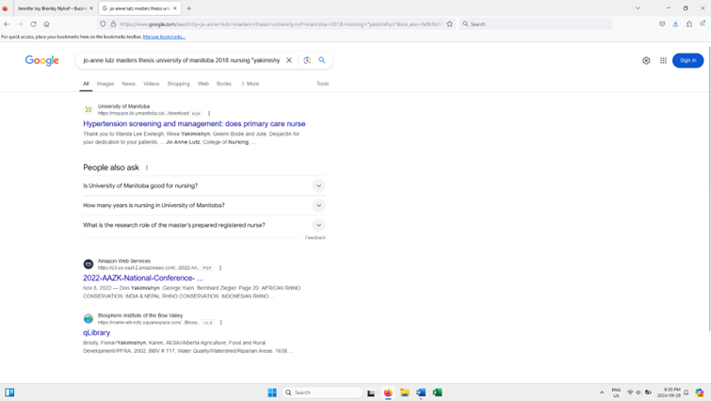Open the More search filters dropdown
This screenshot has height=401, width=711.
coord(250,84)
